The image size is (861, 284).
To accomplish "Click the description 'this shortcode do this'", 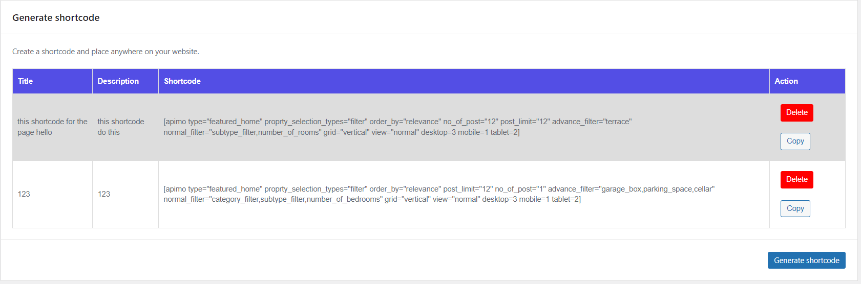I will [121, 127].
